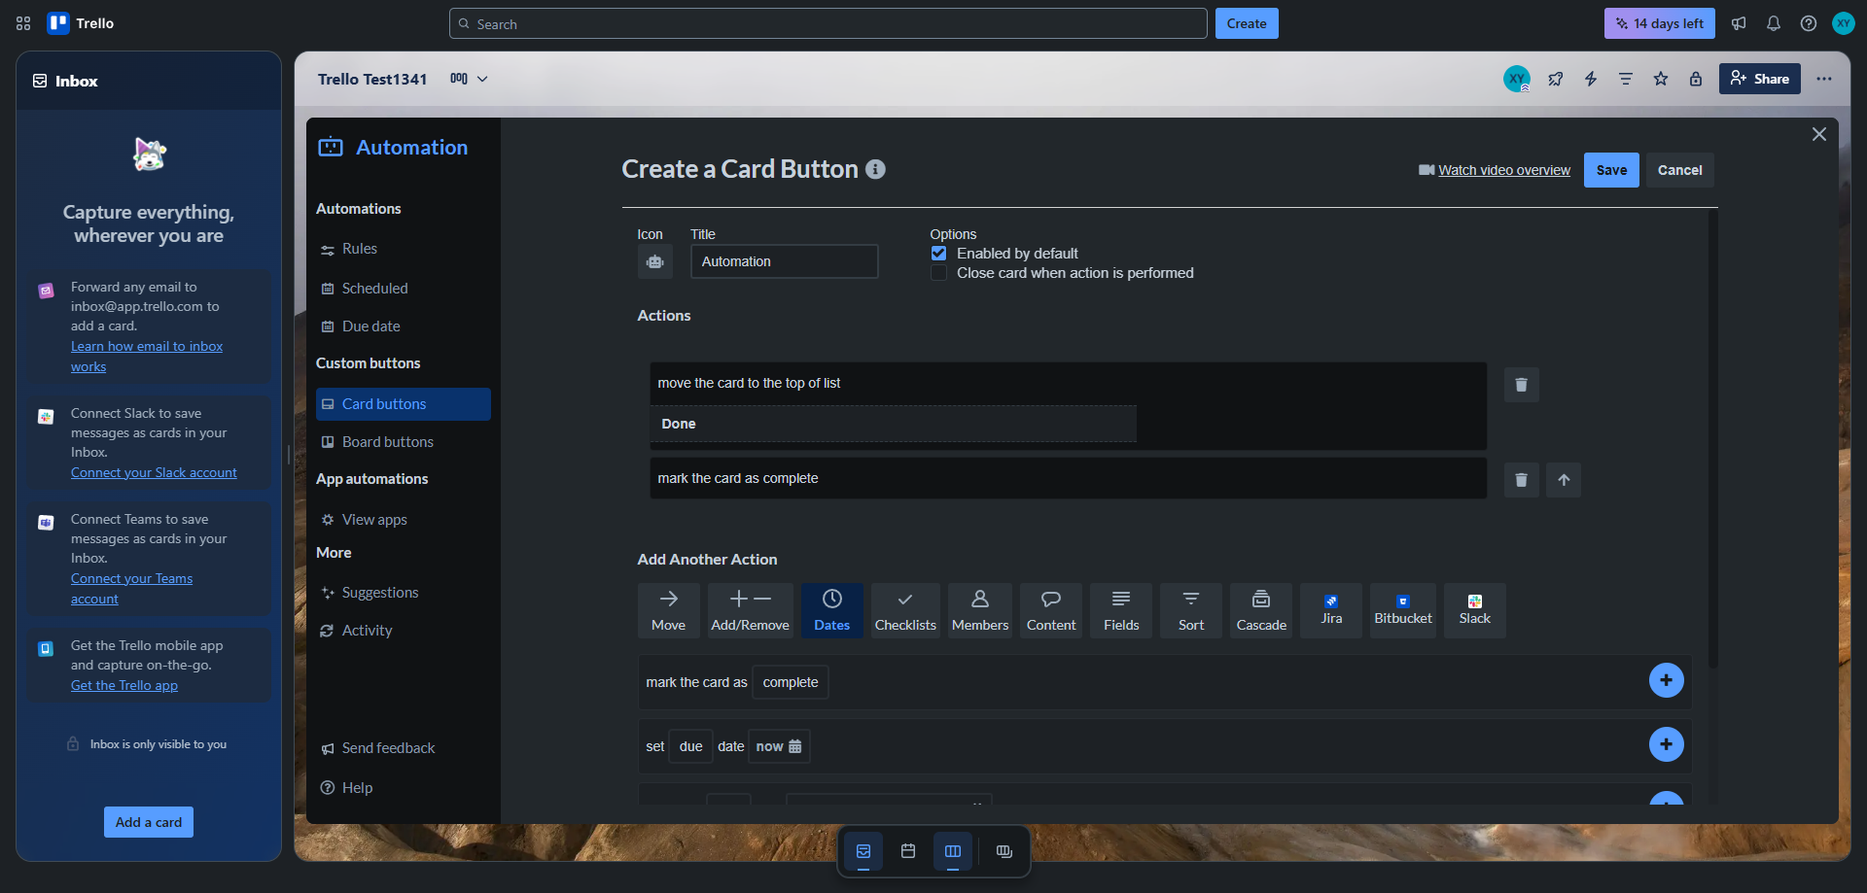The height and width of the screenshot is (893, 1867).
Task: Open Activity in sidebar
Action: (404, 631)
